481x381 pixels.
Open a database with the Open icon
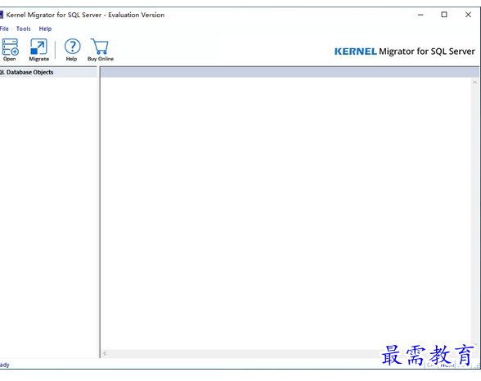point(10,50)
